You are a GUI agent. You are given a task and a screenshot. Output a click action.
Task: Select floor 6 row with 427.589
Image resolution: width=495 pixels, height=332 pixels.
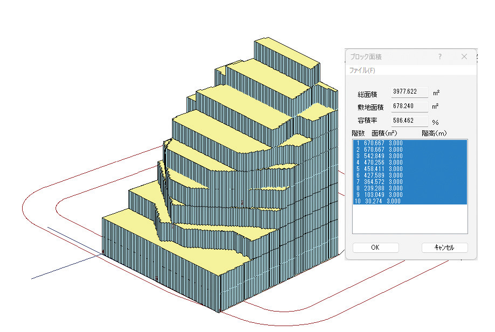click(x=410, y=175)
